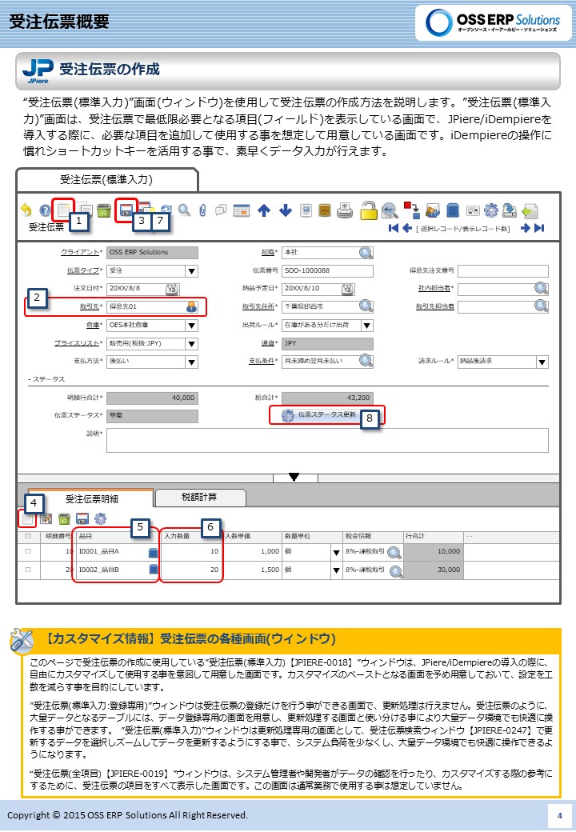Click gear icon in detail tab toolbar

[x=100, y=518]
